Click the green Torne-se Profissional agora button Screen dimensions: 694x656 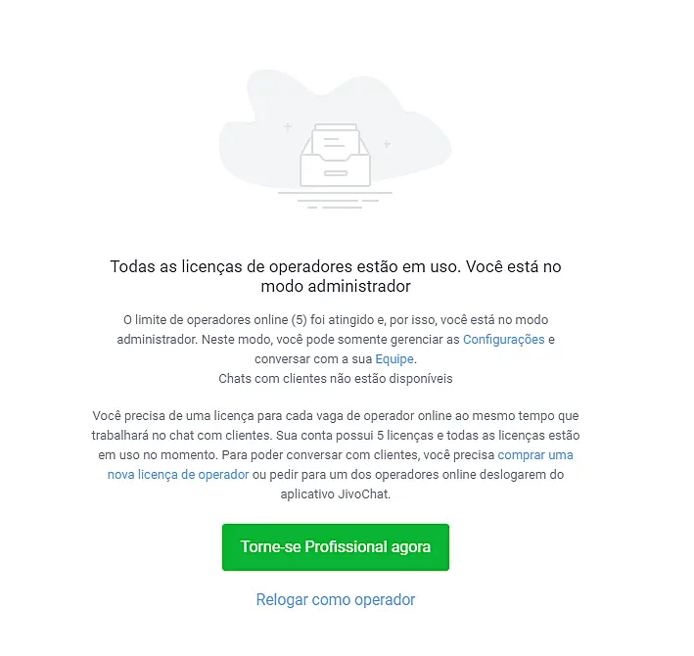tap(336, 547)
